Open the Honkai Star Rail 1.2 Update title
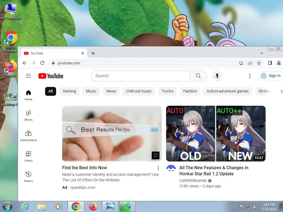283x212 pixels. coord(214,171)
